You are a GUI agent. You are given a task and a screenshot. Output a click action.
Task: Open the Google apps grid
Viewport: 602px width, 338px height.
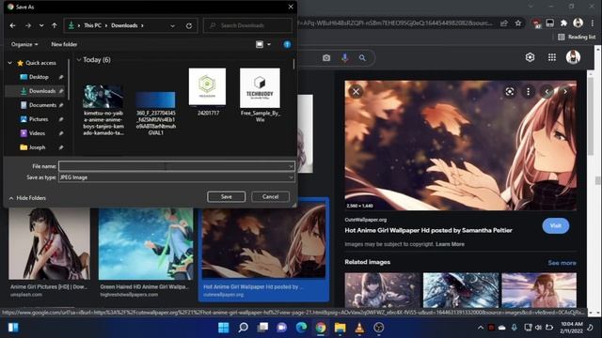click(552, 57)
